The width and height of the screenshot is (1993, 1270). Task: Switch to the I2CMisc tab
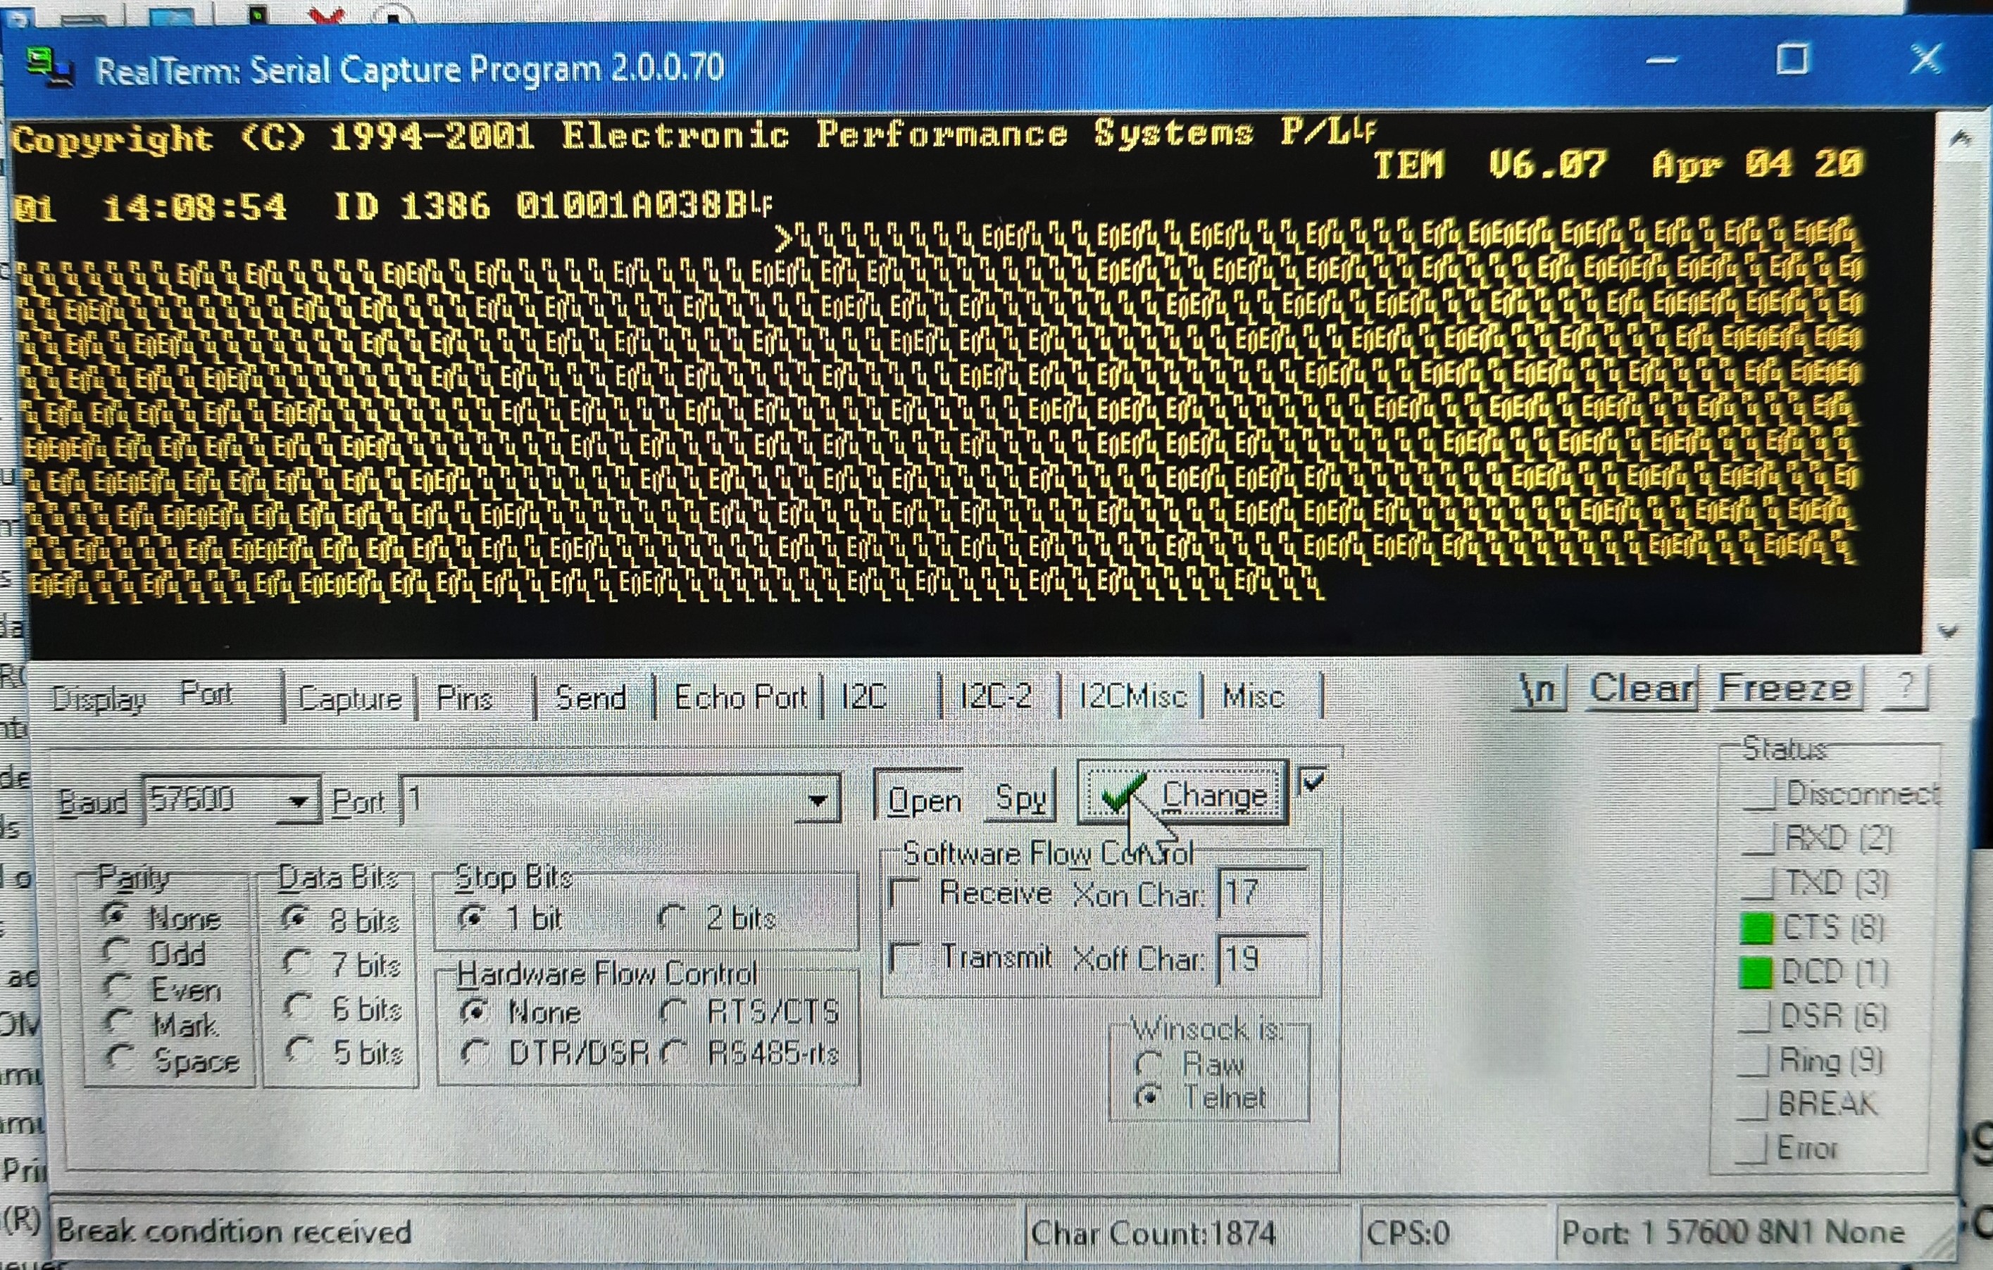pyautogui.click(x=1133, y=697)
